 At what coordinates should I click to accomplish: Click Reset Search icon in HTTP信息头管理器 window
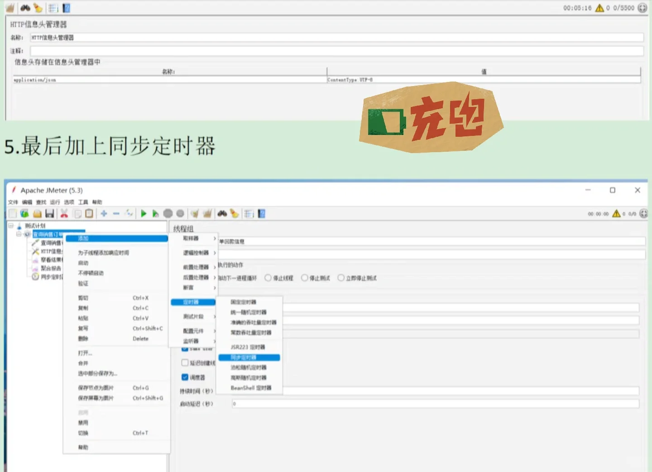point(38,8)
